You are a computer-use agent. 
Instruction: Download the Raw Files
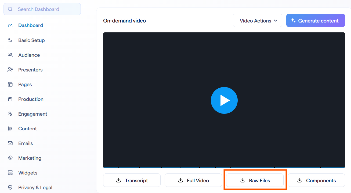255,180
